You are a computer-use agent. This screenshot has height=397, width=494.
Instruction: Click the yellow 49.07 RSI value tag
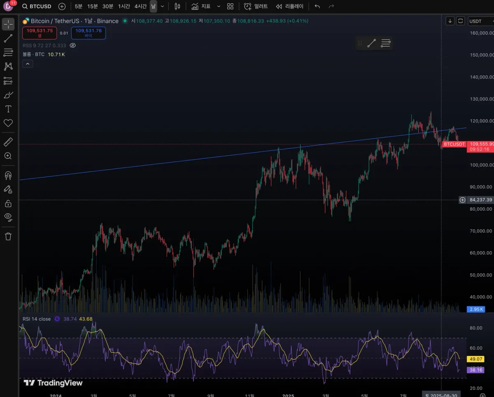[475, 359]
